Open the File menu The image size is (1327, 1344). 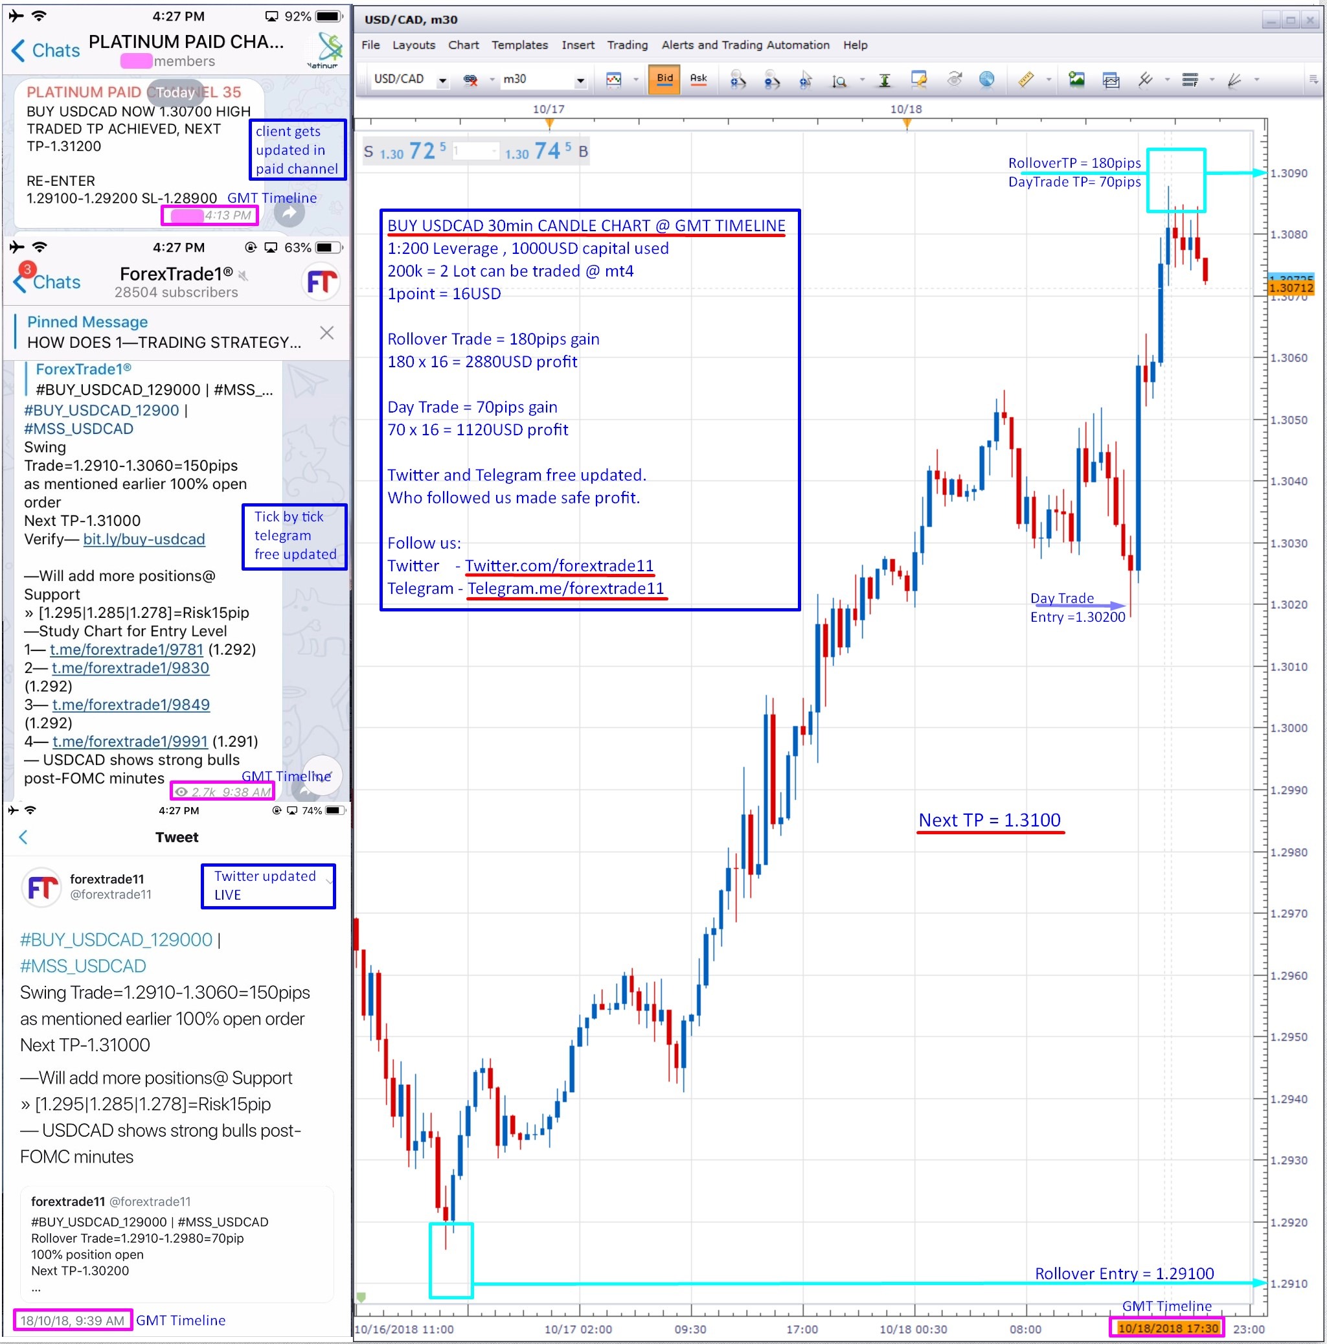370,45
